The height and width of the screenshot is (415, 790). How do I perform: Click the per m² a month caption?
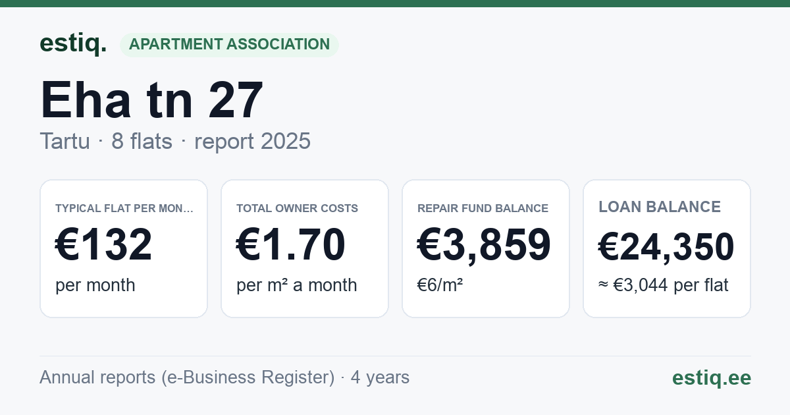(297, 285)
